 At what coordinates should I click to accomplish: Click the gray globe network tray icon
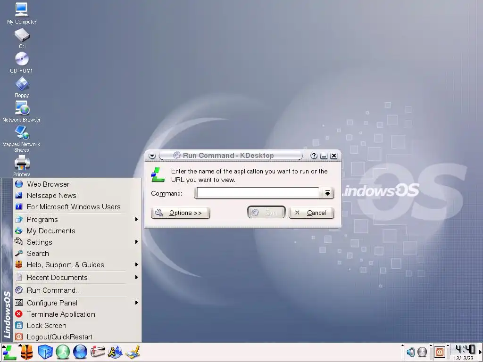[x=422, y=352]
